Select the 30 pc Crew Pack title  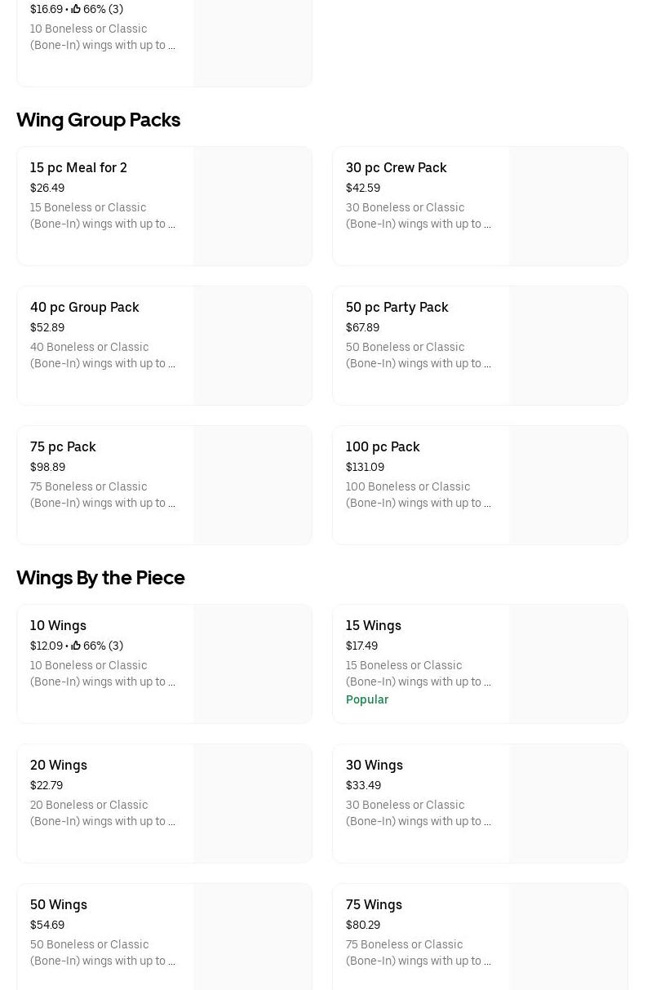click(x=396, y=167)
